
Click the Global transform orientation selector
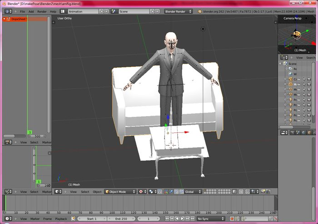(193, 192)
